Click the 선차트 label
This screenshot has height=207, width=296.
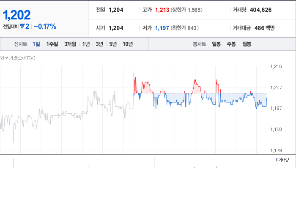pyautogui.click(x=21, y=44)
